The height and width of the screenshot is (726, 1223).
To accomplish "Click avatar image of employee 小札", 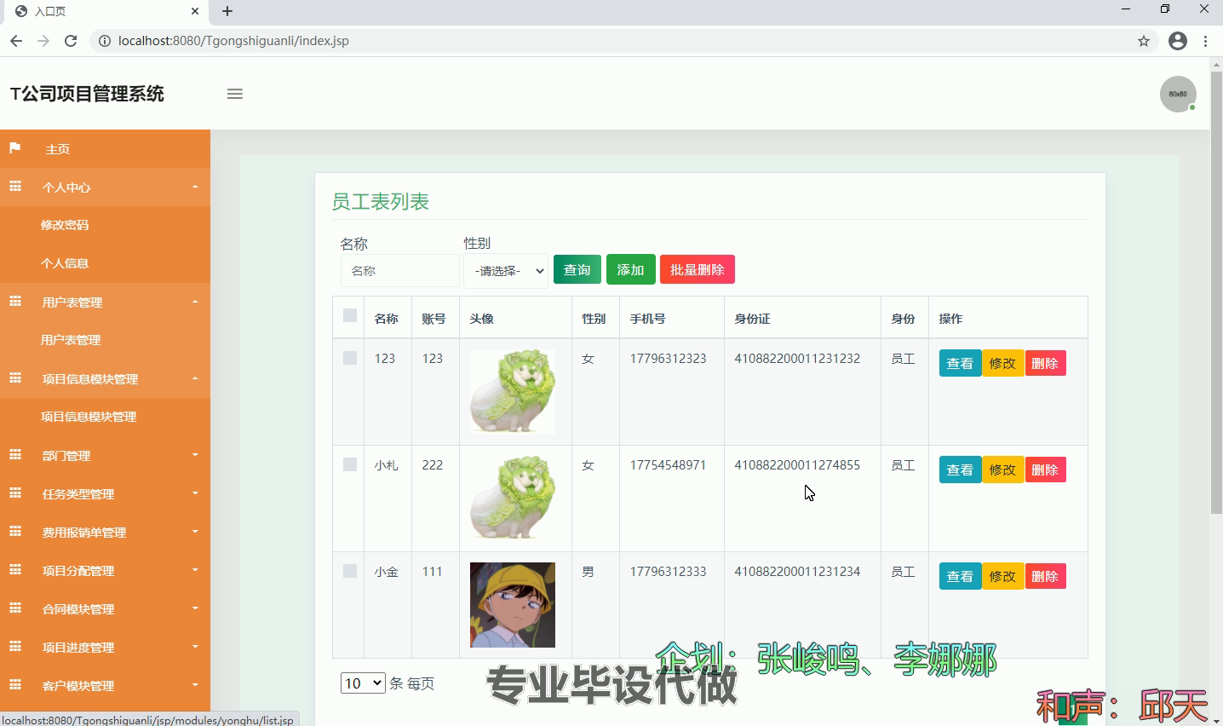I will [513, 498].
